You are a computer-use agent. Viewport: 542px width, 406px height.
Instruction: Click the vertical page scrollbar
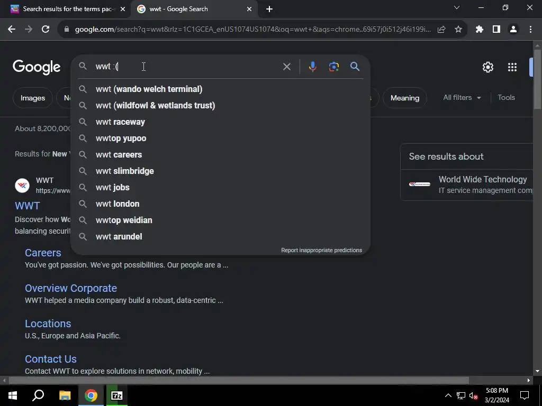pos(537,79)
